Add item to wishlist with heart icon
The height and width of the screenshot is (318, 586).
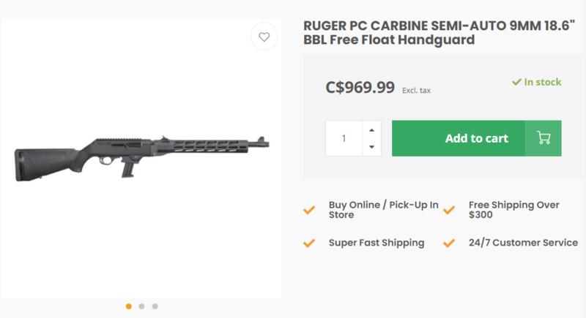pyautogui.click(x=264, y=37)
